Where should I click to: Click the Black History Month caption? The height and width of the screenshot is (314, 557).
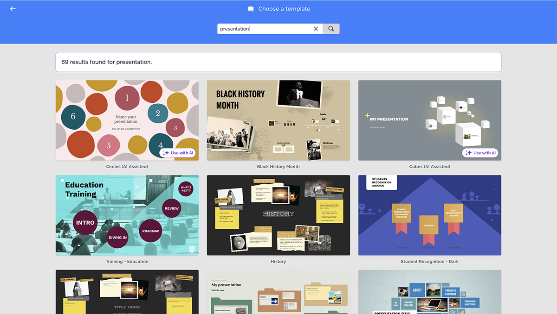(278, 167)
